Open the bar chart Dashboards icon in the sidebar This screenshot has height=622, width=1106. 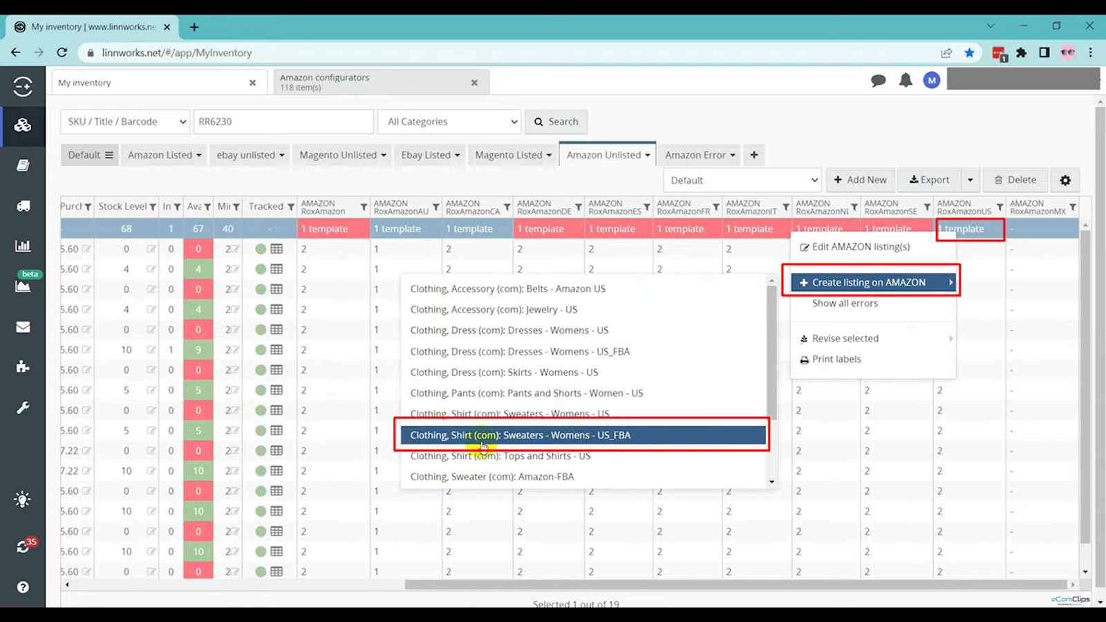(x=23, y=245)
